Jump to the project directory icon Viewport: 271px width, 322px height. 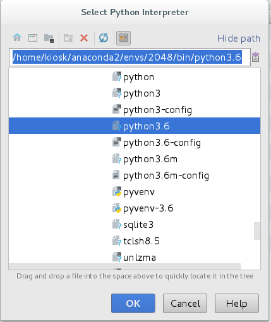click(49, 39)
